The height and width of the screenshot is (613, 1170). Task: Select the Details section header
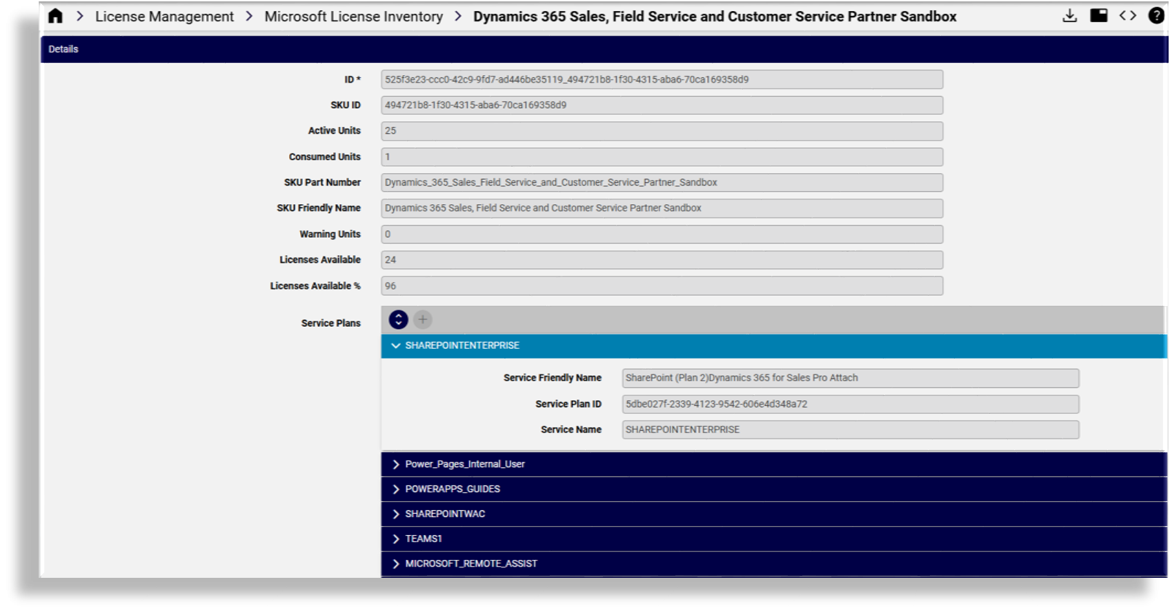click(604, 49)
